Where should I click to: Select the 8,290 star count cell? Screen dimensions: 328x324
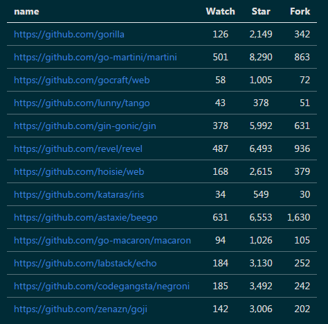[261, 57]
